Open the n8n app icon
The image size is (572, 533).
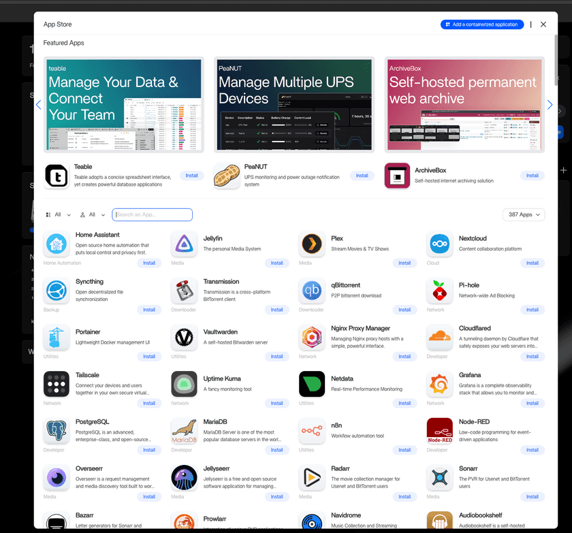pos(312,431)
